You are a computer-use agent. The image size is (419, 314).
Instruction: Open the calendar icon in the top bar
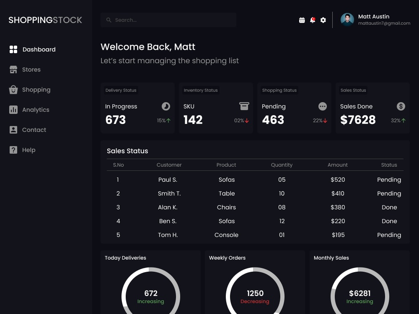pyautogui.click(x=302, y=20)
